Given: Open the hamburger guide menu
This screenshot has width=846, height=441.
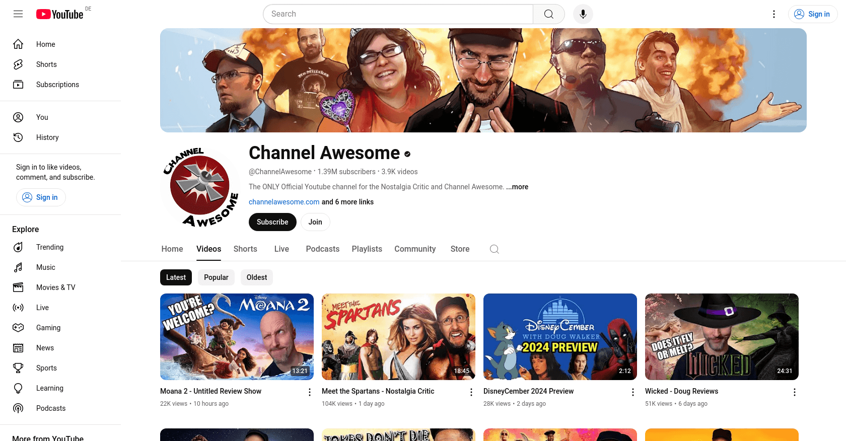Looking at the screenshot, I should coord(18,14).
